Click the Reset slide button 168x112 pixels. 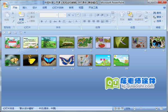click(x=31, y=17)
